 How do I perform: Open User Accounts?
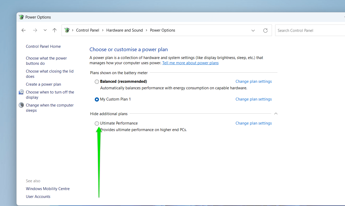pyautogui.click(x=38, y=197)
